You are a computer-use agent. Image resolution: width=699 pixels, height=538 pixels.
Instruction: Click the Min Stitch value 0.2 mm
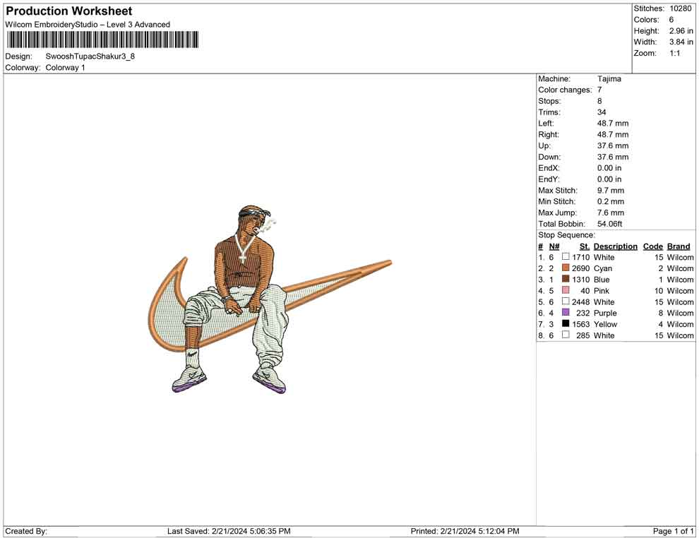pos(611,201)
